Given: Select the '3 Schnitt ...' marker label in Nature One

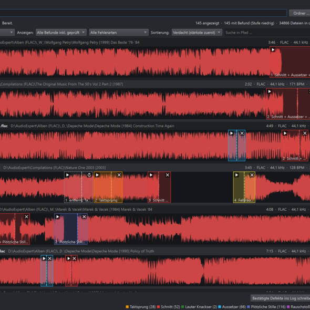Looking at the screenshot, I should [x=158, y=200].
